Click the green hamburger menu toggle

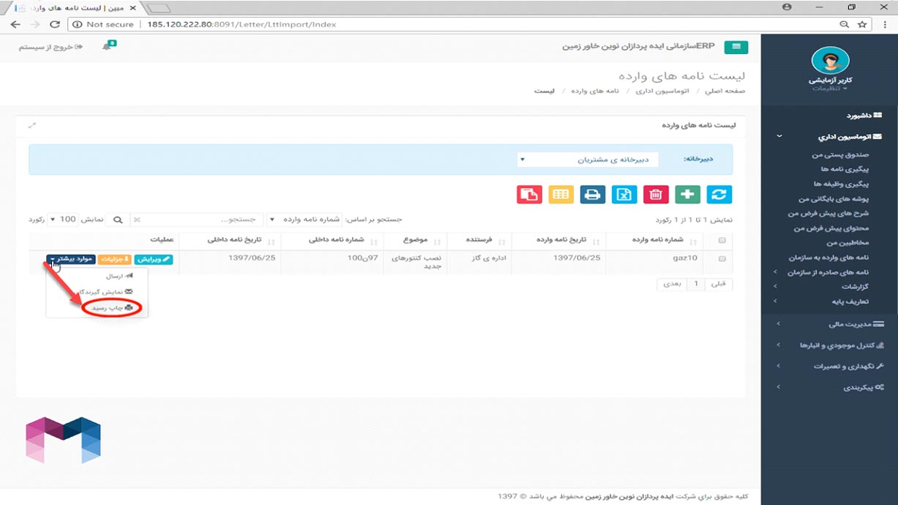click(x=736, y=47)
